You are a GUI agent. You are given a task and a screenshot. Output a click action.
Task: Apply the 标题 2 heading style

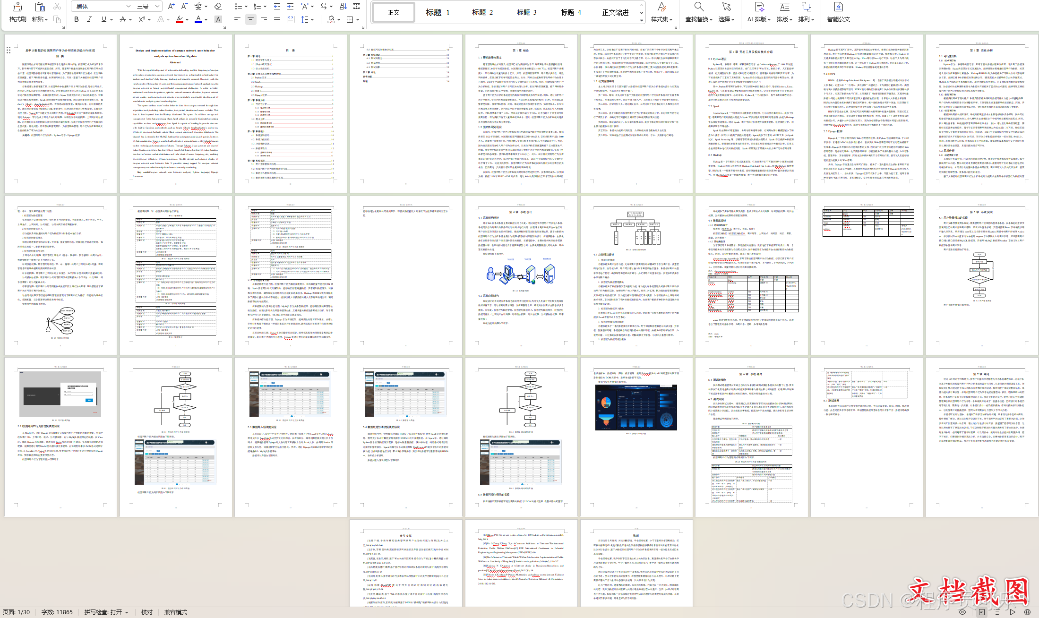(482, 12)
